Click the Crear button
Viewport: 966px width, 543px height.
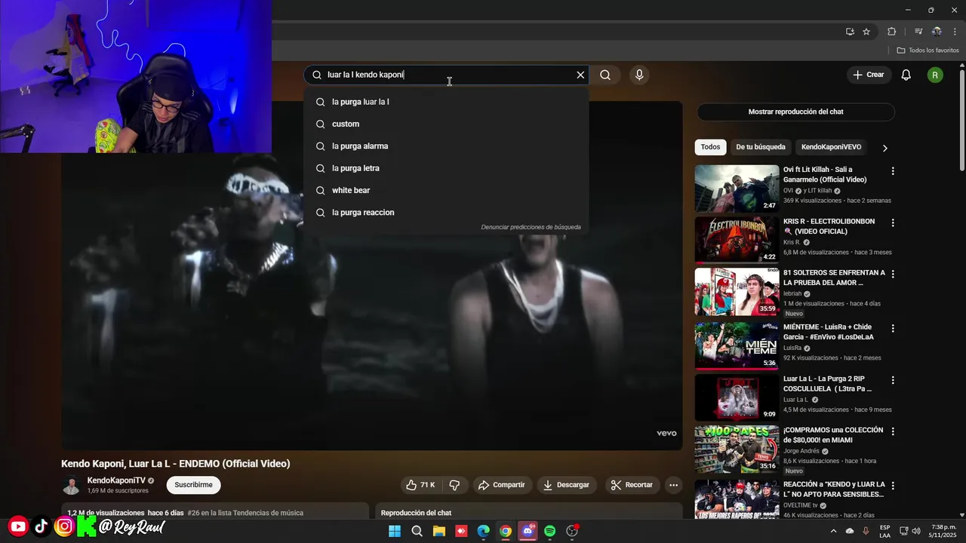(x=869, y=75)
